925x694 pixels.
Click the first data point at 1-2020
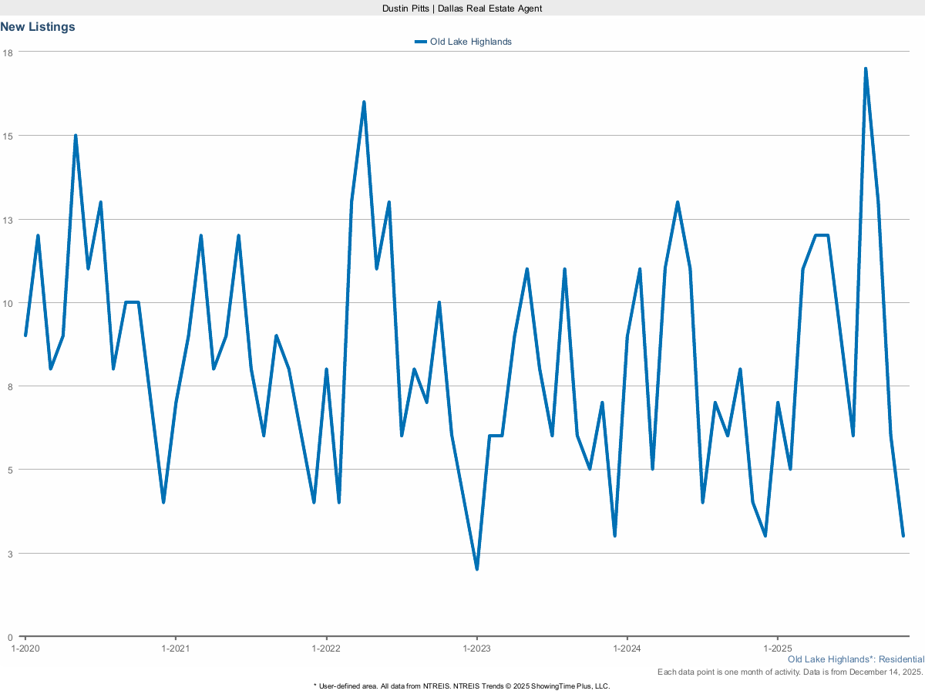click(25, 335)
